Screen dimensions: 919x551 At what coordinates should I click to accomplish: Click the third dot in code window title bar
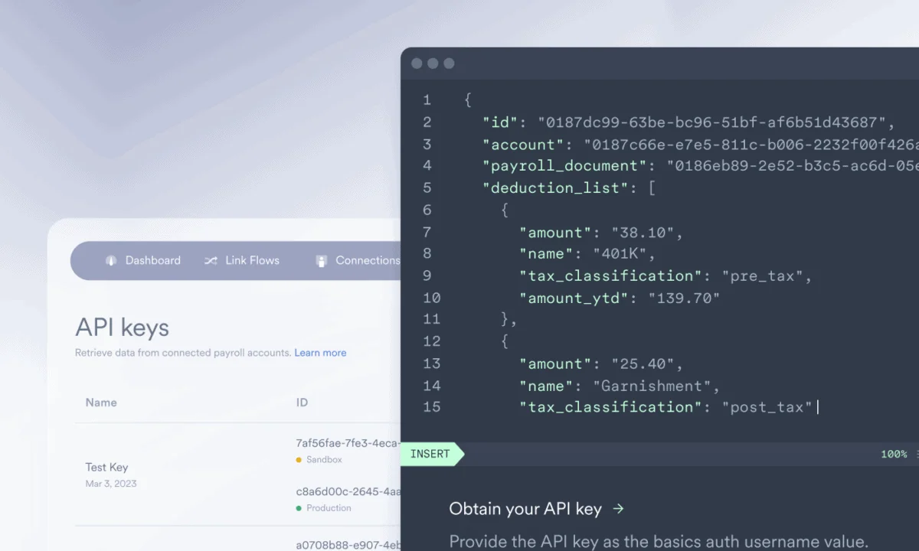(449, 64)
